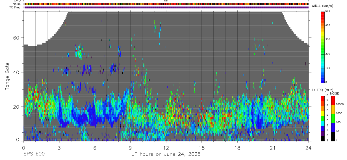Viewport: 347px width, 160px height.
Task: Click the purple TX Freq strip above the plot
Action: pos(166,7)
